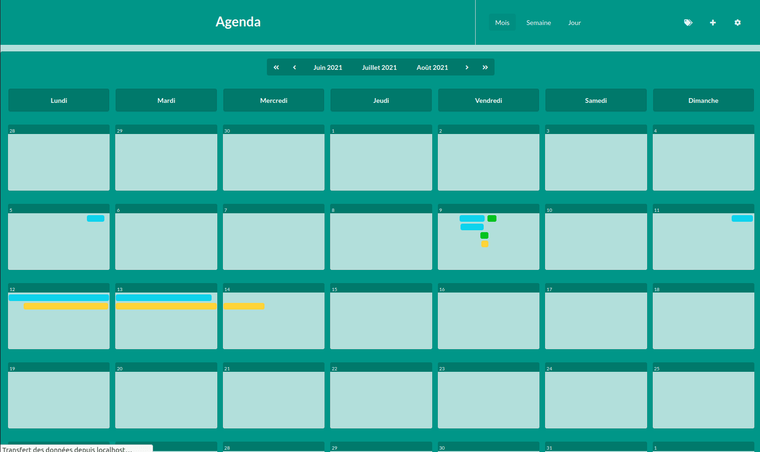The image size is (760, 452).
Task: Select day cell 16 under Vendredi
Action: tap(488, 316)
